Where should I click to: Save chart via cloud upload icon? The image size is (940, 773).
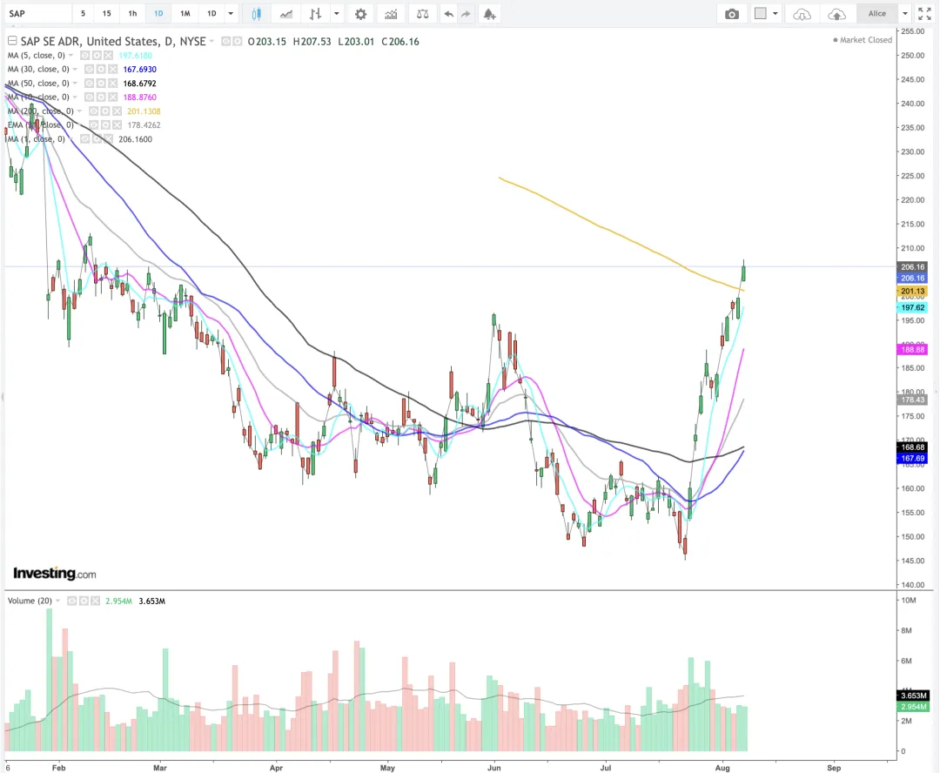(837, 14)
